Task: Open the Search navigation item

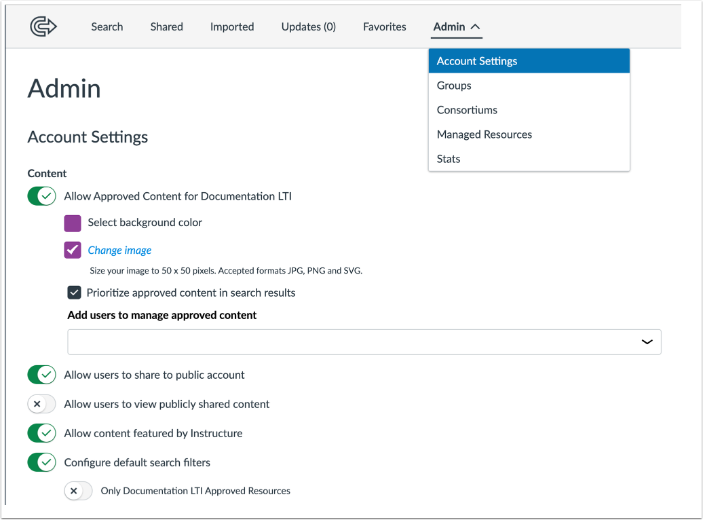Action: (107, 26)
